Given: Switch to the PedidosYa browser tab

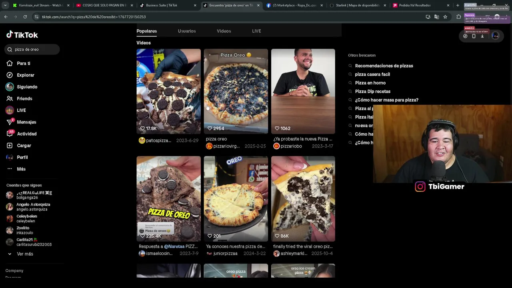Looking at the screenshot, I should tap(420, 5).
